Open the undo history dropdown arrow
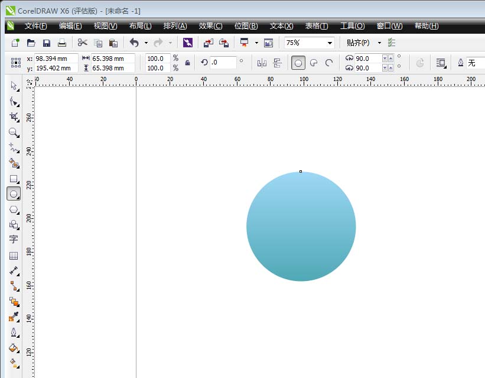The height and width of the screenshot is (378, 485). click(x=146, y=43)
